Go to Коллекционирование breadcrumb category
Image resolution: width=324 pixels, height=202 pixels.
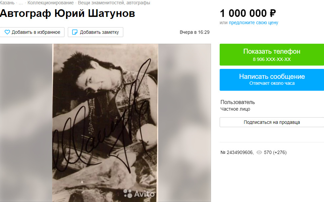point(51,3)
